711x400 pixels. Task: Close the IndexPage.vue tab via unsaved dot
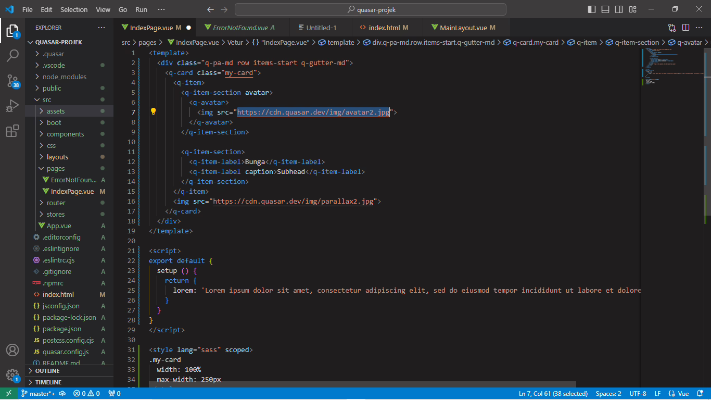click(x=188, y=28)
